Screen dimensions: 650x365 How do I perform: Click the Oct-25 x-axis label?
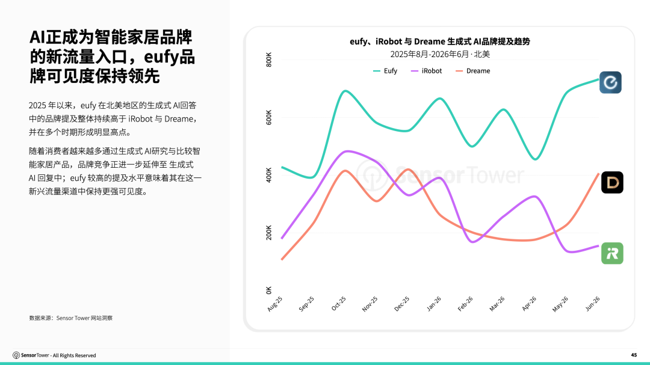(x=338, y=304)
